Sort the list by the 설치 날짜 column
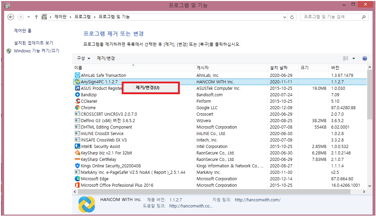Screen dimensions: 376x217 [x=283, y=68]
